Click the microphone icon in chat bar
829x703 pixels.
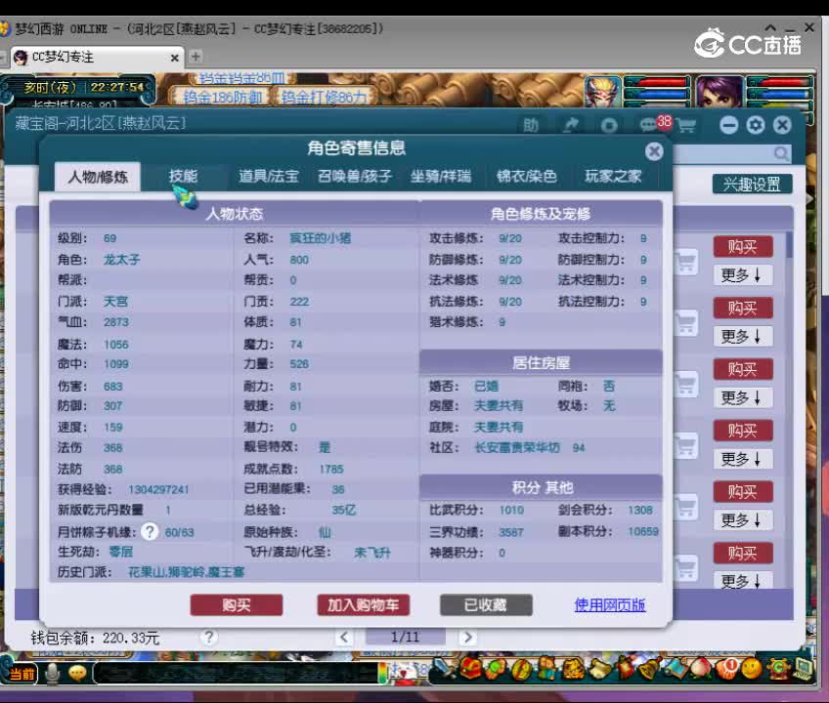pos(53,673)
